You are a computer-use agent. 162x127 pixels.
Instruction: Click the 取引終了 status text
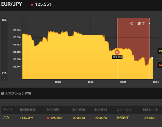pyautogui.click(x=123, y=118)
